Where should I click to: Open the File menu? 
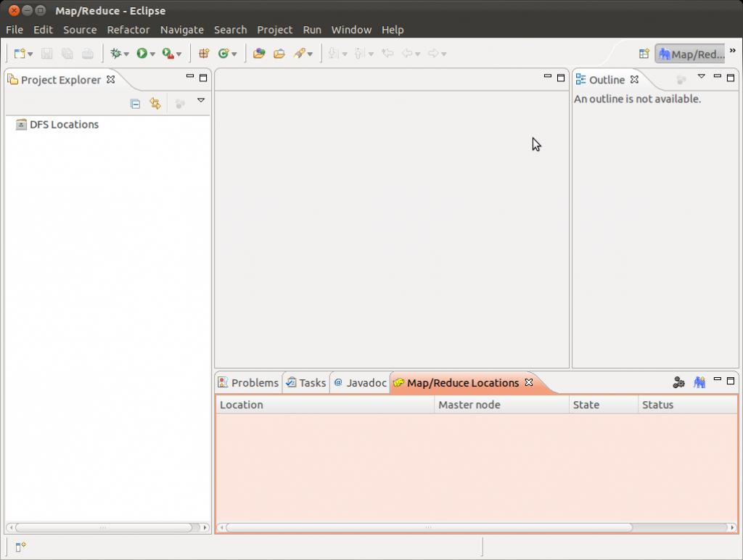[15, 30]
